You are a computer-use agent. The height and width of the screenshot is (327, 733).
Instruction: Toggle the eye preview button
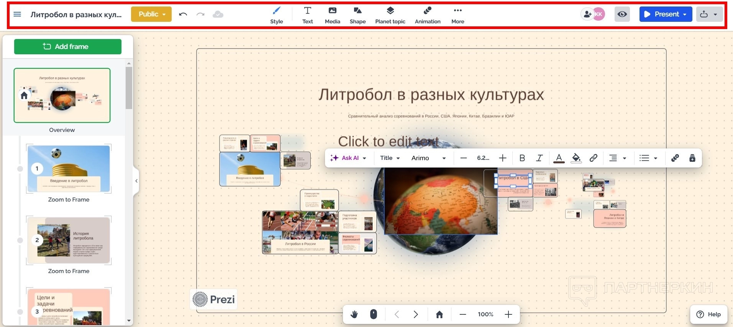click(x=622, y=15)
